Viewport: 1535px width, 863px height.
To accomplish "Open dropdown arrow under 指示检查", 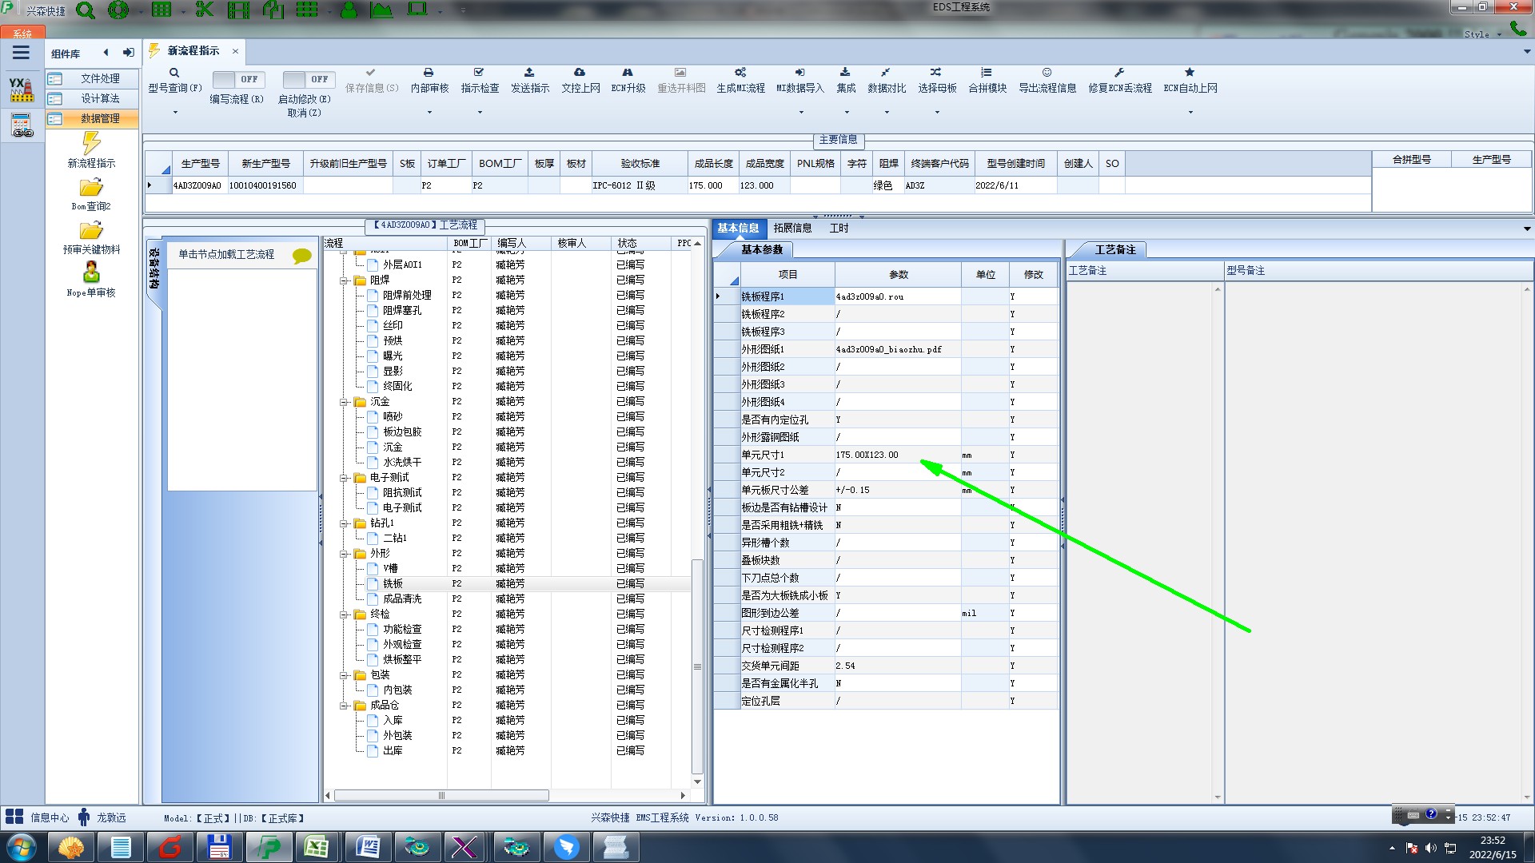I will click(480, 113).
